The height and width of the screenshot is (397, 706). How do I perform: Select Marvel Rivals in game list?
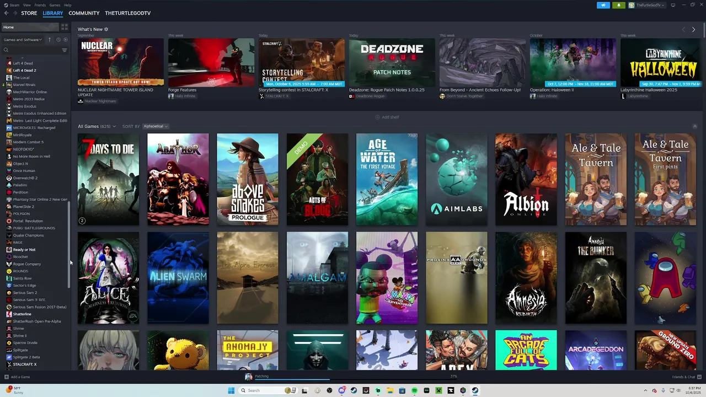coord(36,85)
